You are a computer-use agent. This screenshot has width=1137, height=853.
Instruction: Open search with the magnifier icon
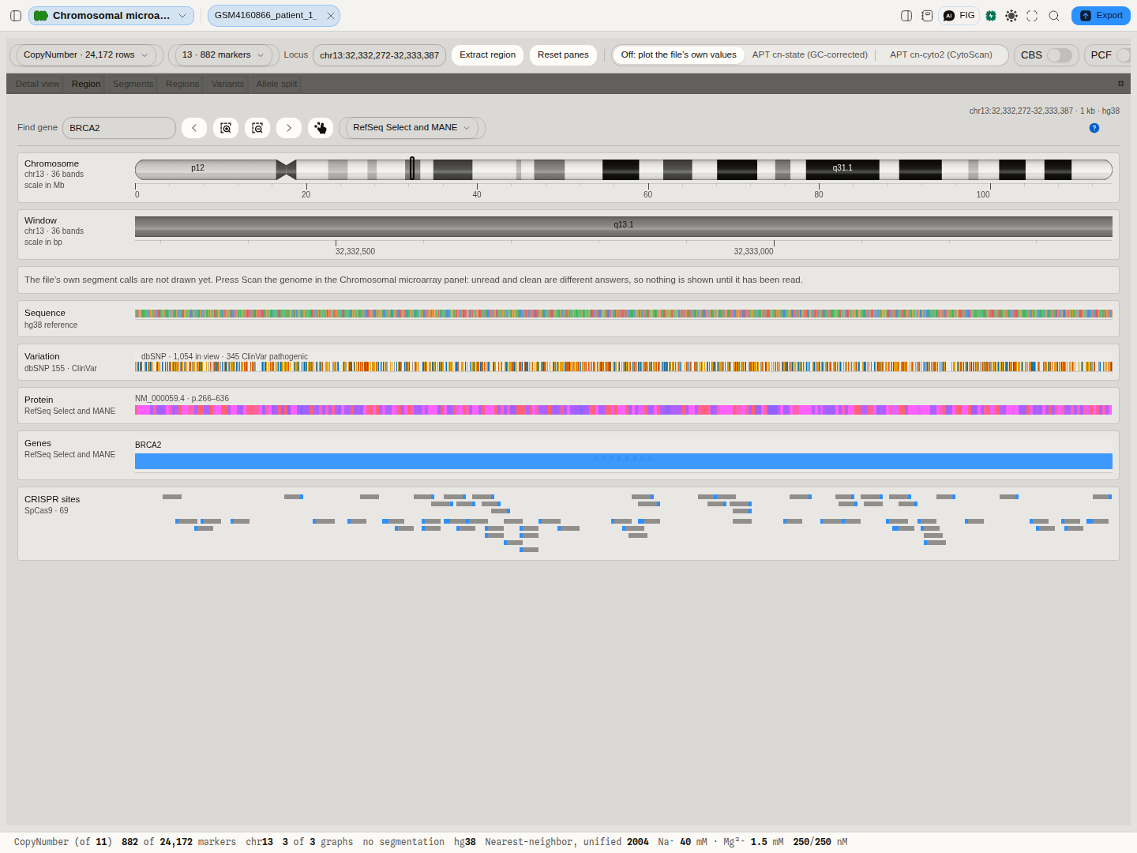1054,16
